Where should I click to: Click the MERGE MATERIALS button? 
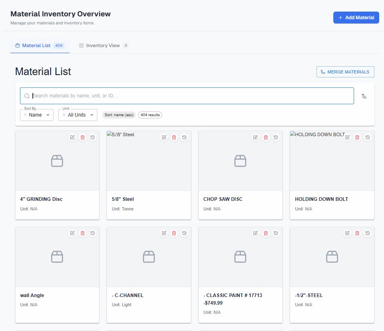pos(345,71)
